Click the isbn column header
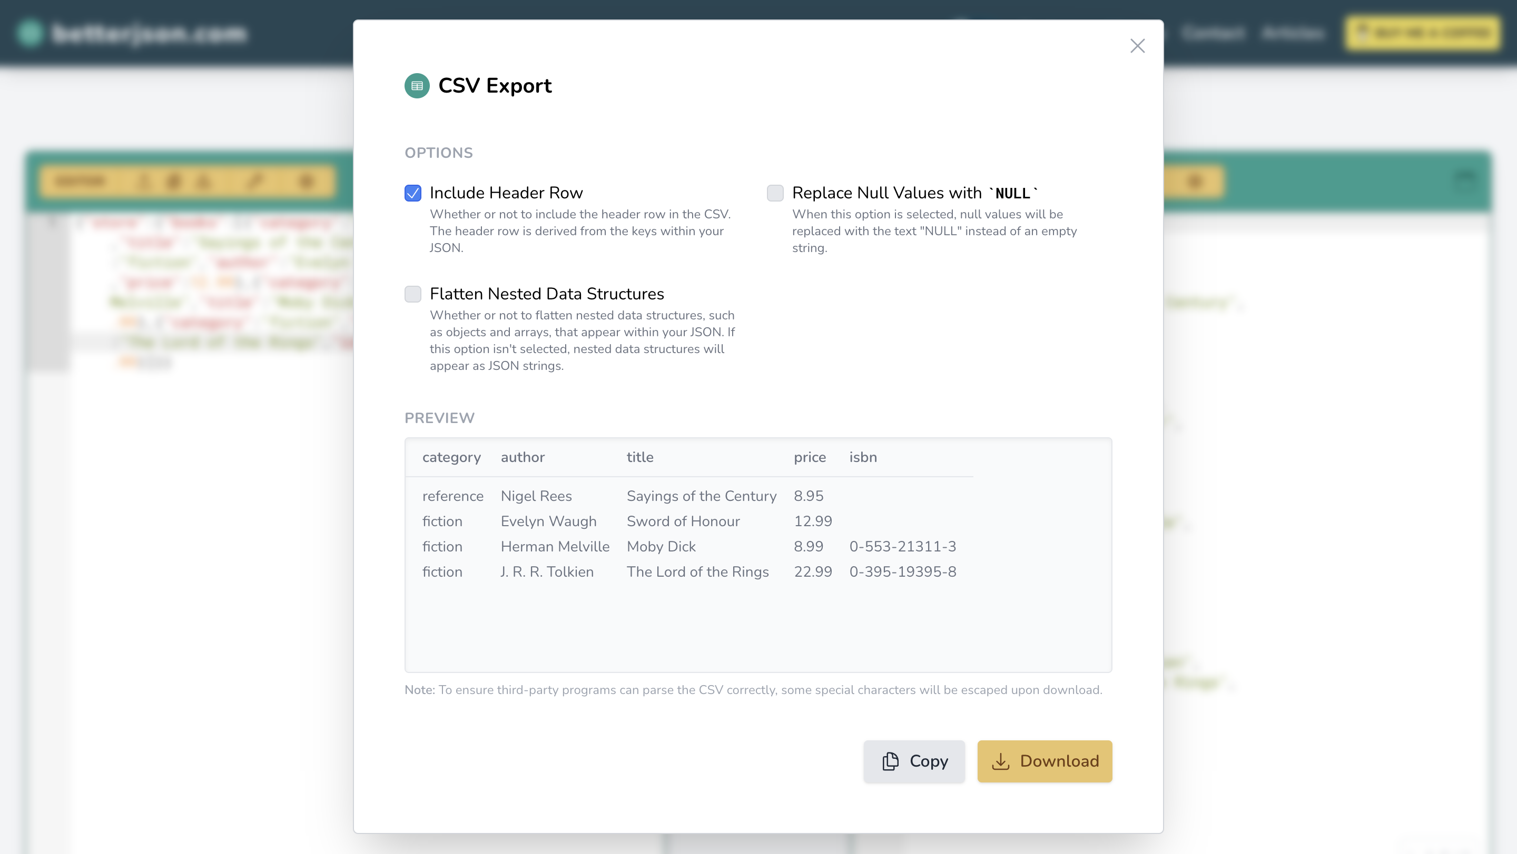 (863, 457)
